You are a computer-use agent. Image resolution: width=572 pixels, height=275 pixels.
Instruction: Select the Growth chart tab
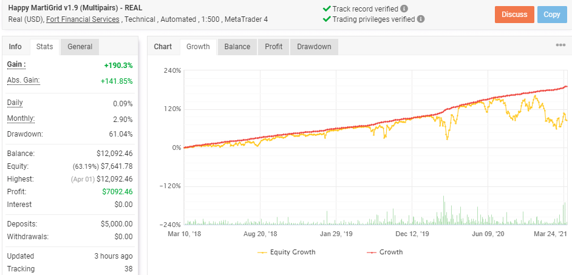pos(198,47)
